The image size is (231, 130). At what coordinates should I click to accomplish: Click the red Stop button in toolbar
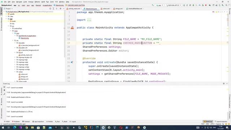(x=206, y=5)
